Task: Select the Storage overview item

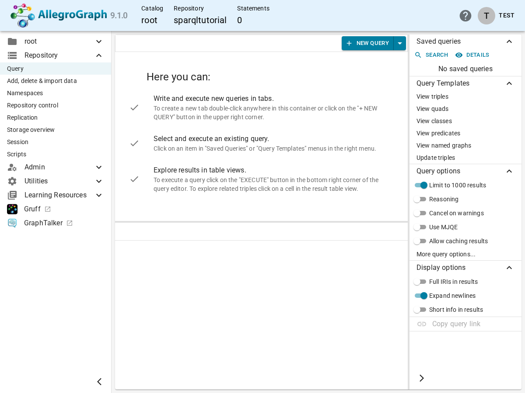Action: tap(56, 130)
